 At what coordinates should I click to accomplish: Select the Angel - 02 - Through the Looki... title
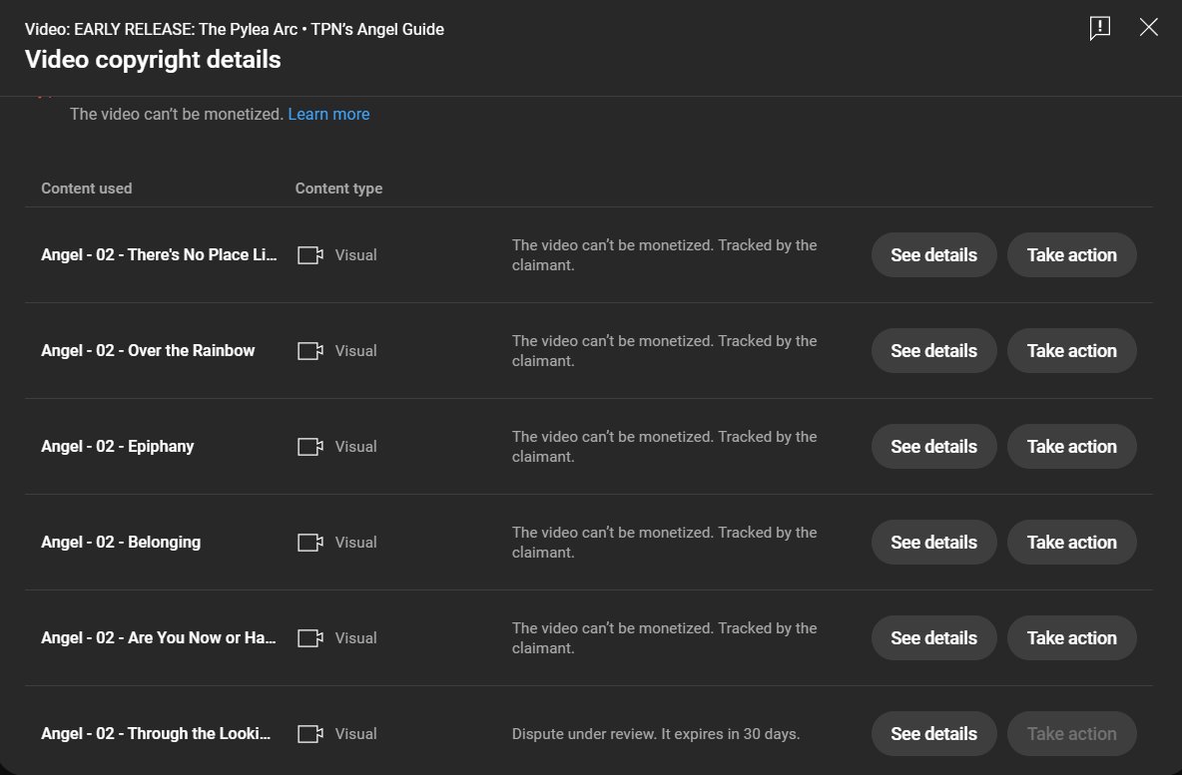point(156,733)
